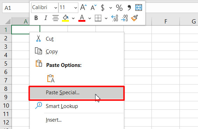Click the Name Box showing A1

16,8
